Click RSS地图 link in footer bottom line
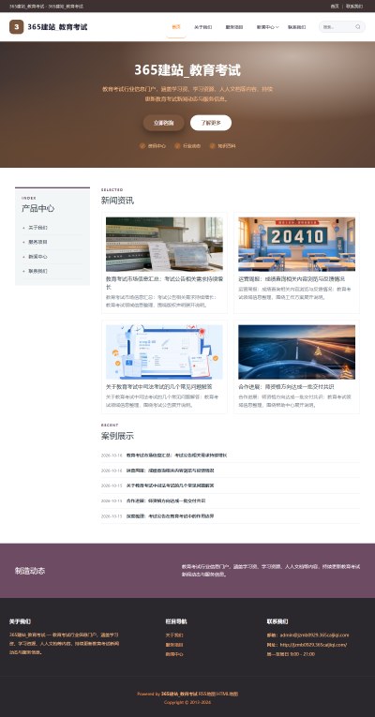The height and width of the screenshot is (717, 375). [x=206, y=694]
